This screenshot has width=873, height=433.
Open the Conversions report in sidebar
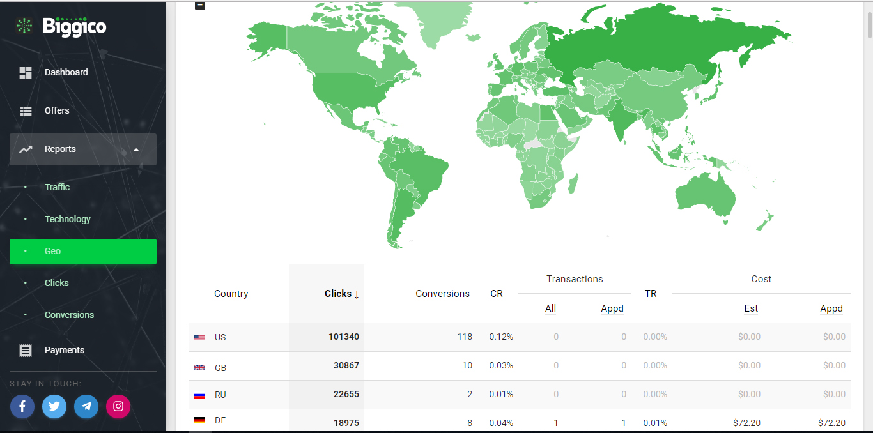(x=69, y=315)
